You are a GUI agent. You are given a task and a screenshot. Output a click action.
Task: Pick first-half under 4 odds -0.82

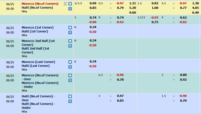183,22
